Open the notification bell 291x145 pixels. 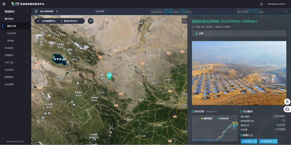click(261, 4)
